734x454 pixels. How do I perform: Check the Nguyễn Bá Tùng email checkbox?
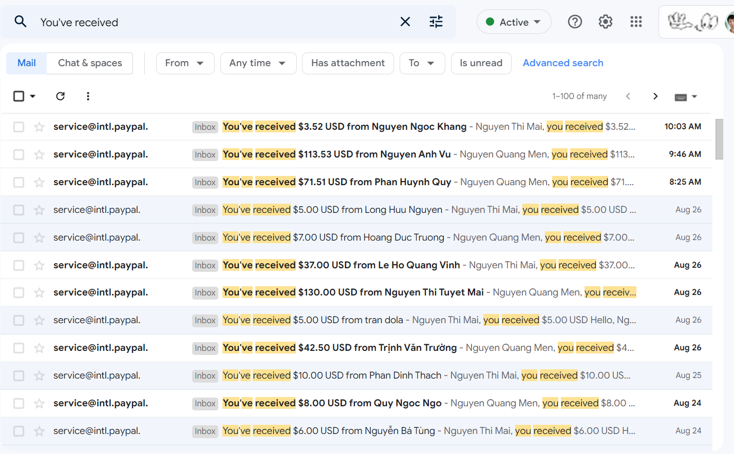(x=18, y=431)
